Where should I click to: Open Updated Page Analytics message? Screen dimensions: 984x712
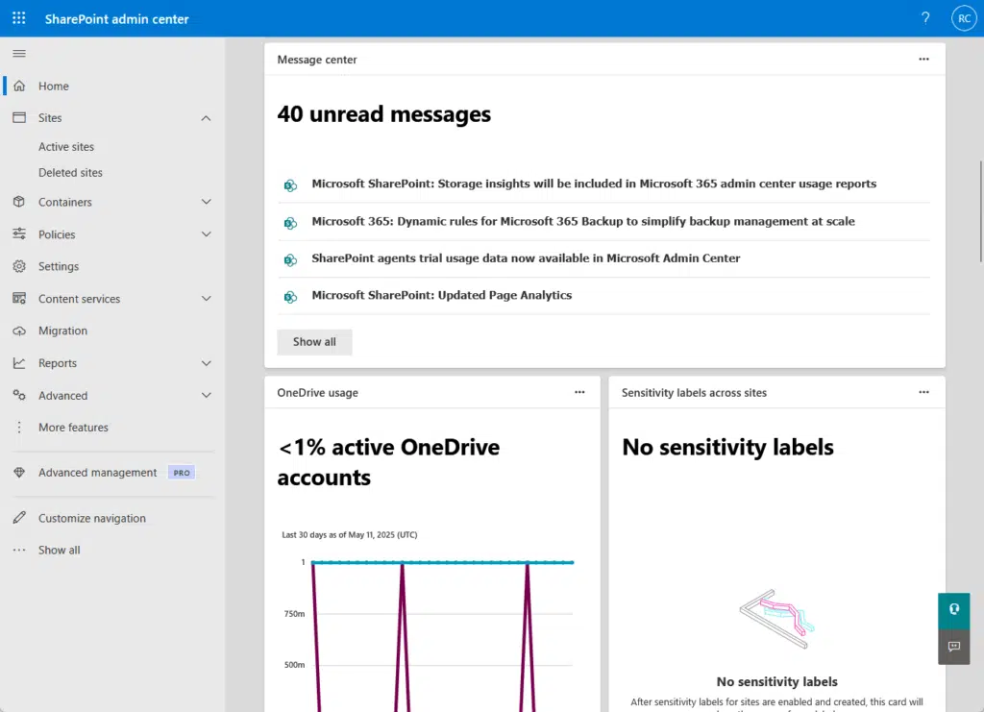pos(442,295)
